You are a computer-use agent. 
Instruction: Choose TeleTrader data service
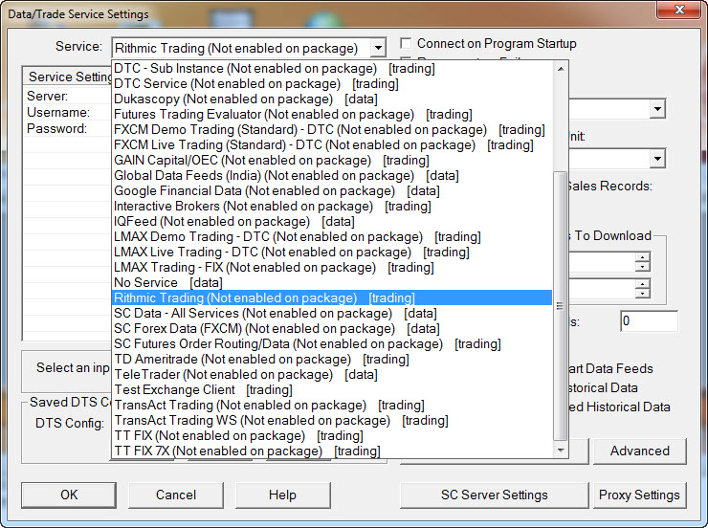click(331, 375)
